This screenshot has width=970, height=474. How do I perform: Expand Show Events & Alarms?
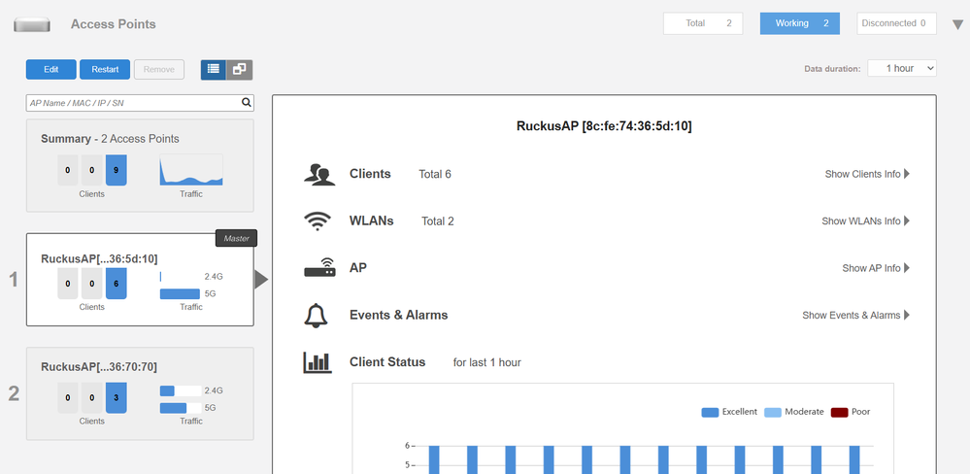(x=855, y=315)
